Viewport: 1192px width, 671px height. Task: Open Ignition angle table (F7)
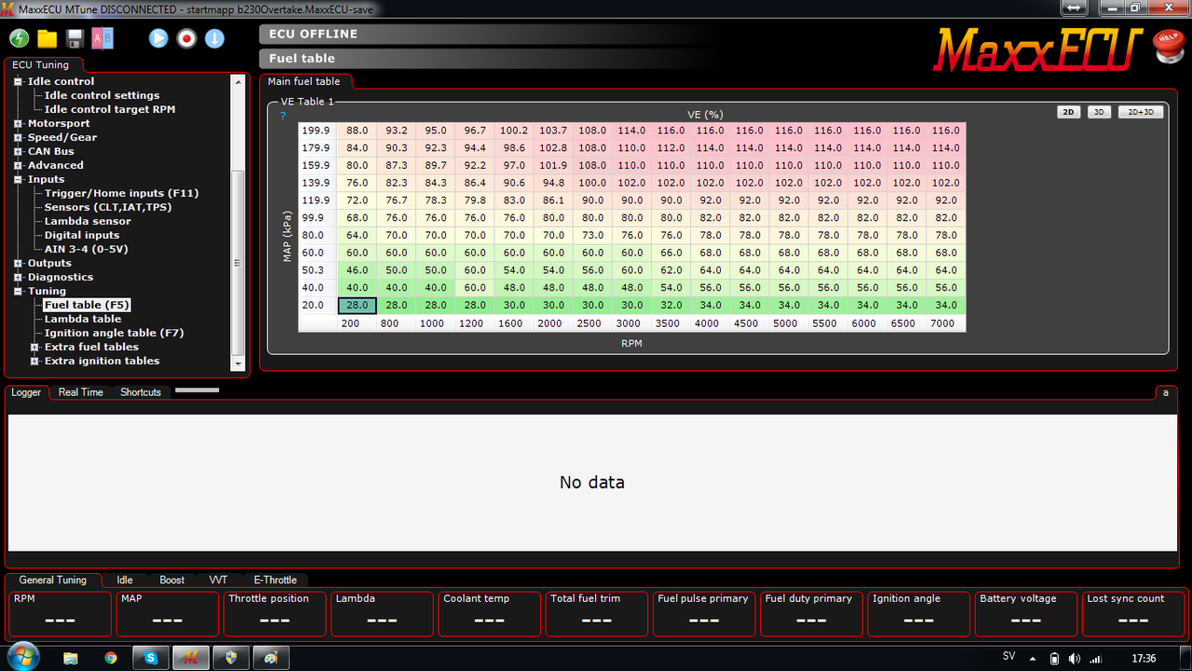pyautogui.click(x=114, y=333)
